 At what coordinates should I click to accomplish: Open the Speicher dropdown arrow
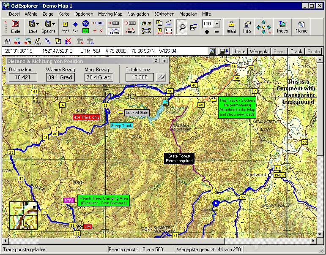pos(55,24)
